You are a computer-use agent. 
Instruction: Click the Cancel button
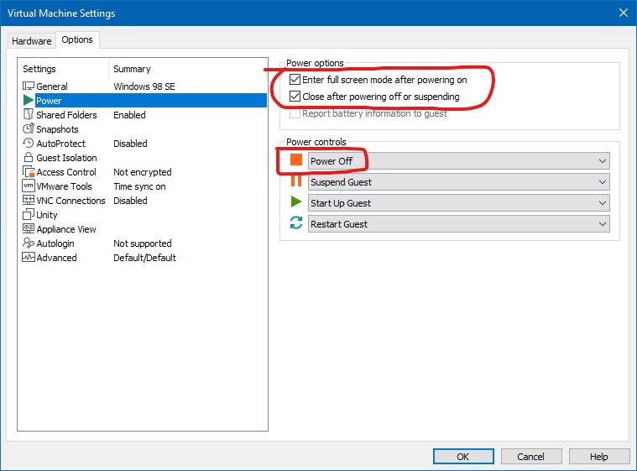pyautogui.click(x=531, y=457)
